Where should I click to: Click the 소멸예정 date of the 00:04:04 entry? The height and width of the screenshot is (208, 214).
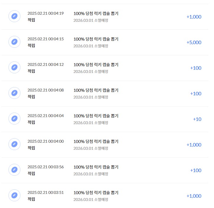91,123
